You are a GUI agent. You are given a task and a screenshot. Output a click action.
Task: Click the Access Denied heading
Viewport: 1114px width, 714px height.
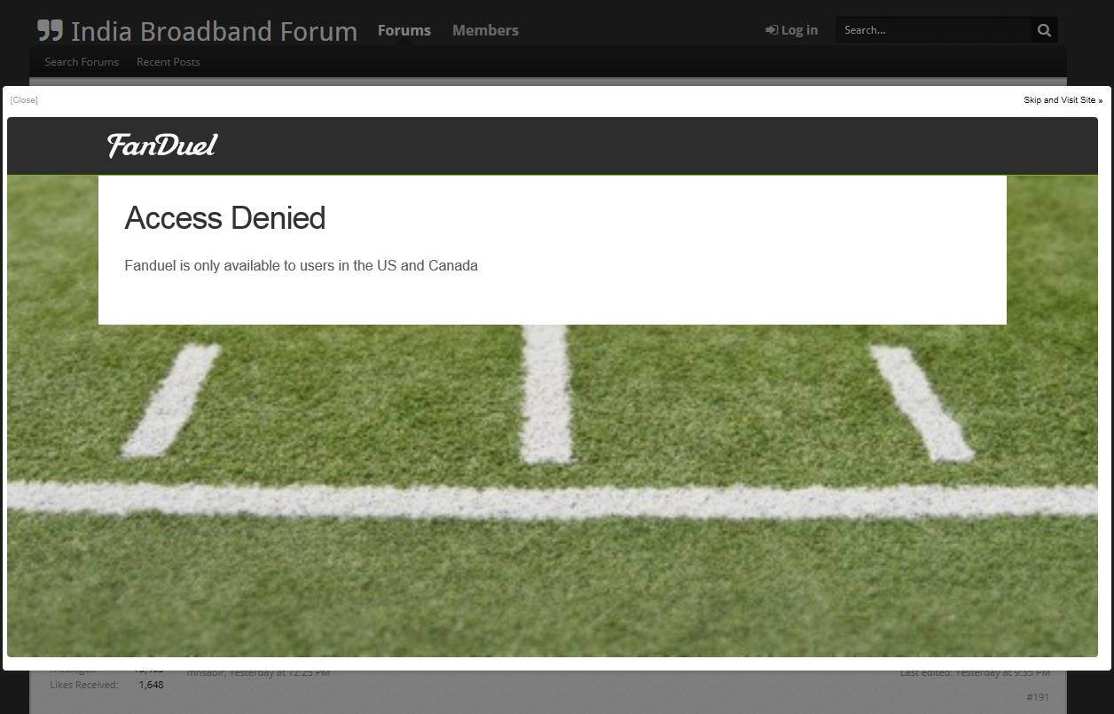(x=225, y=218)
